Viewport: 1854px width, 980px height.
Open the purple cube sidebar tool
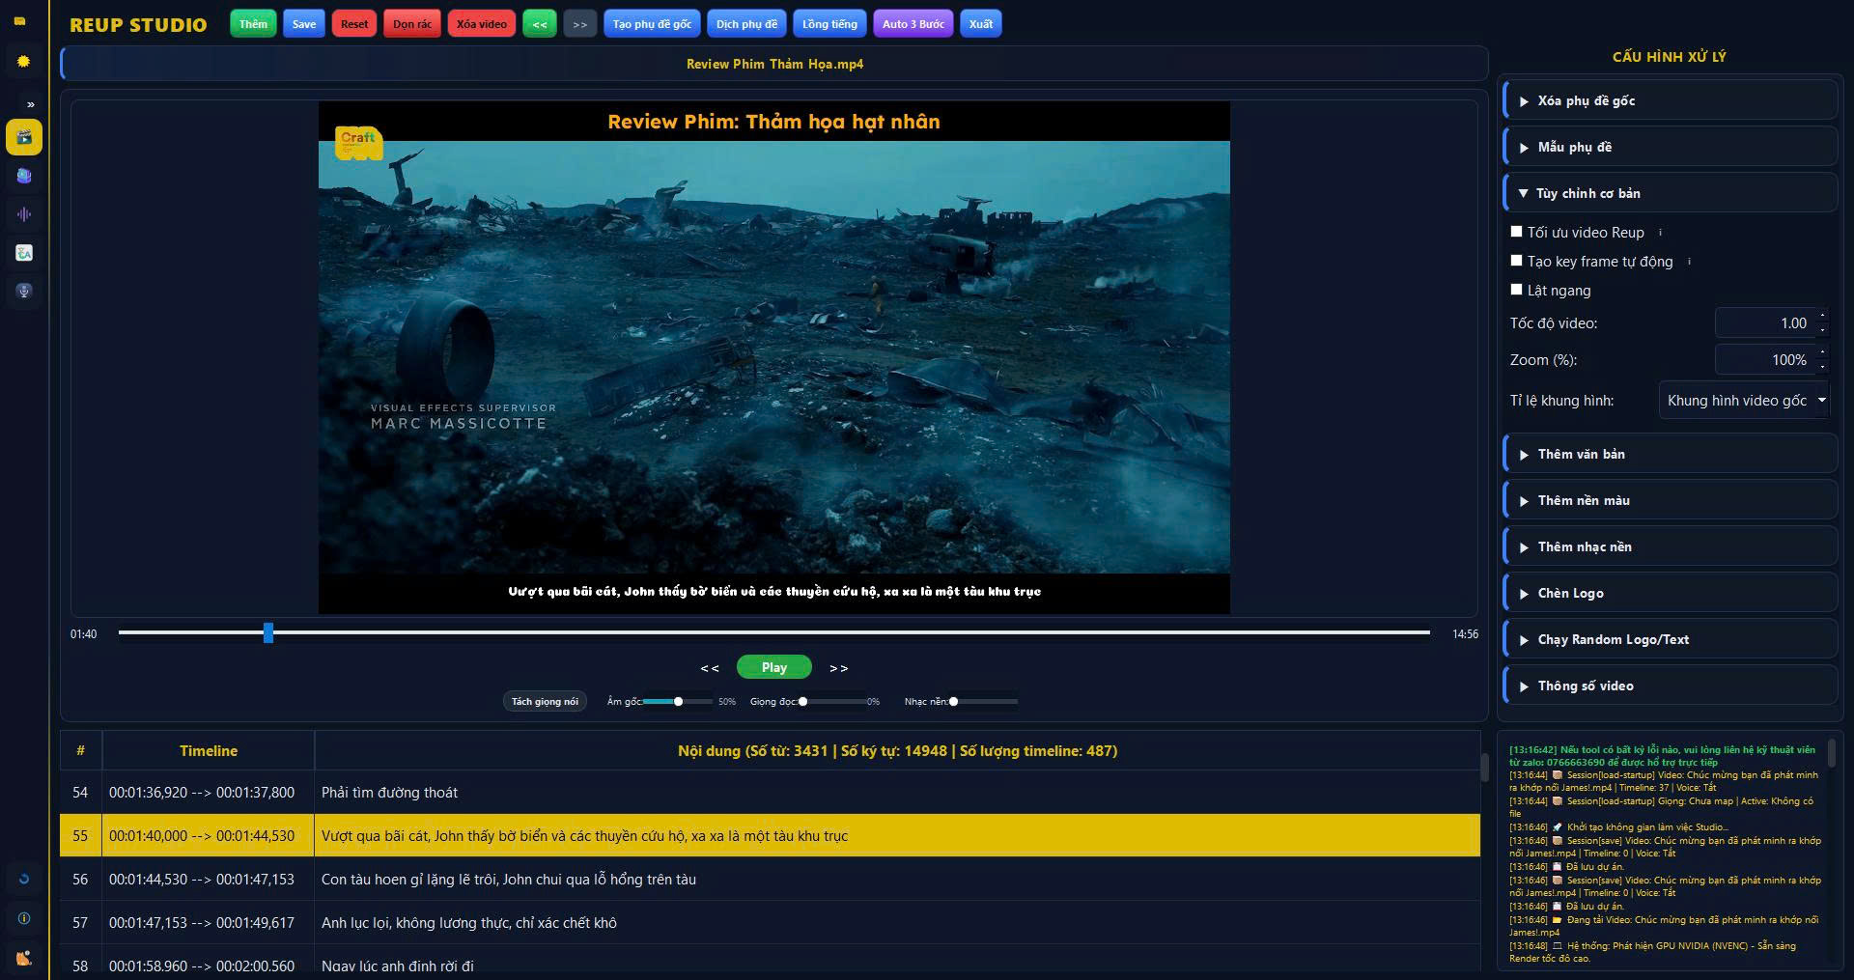(24, 176)
